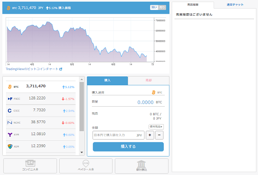Select the FSCC coin icon
Screen dimensions: 258x175
point(10,99)
